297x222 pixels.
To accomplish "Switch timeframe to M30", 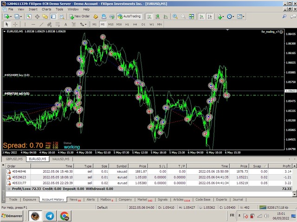I will pyautogui.click(x=119, y=25).
